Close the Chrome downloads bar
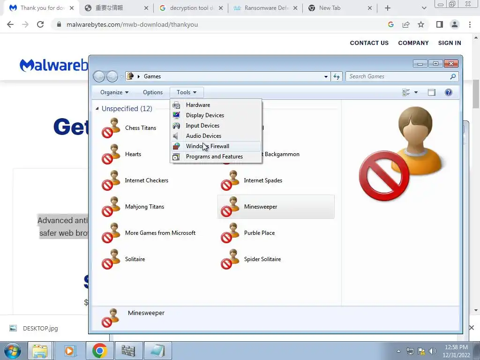 pos(472,328)
